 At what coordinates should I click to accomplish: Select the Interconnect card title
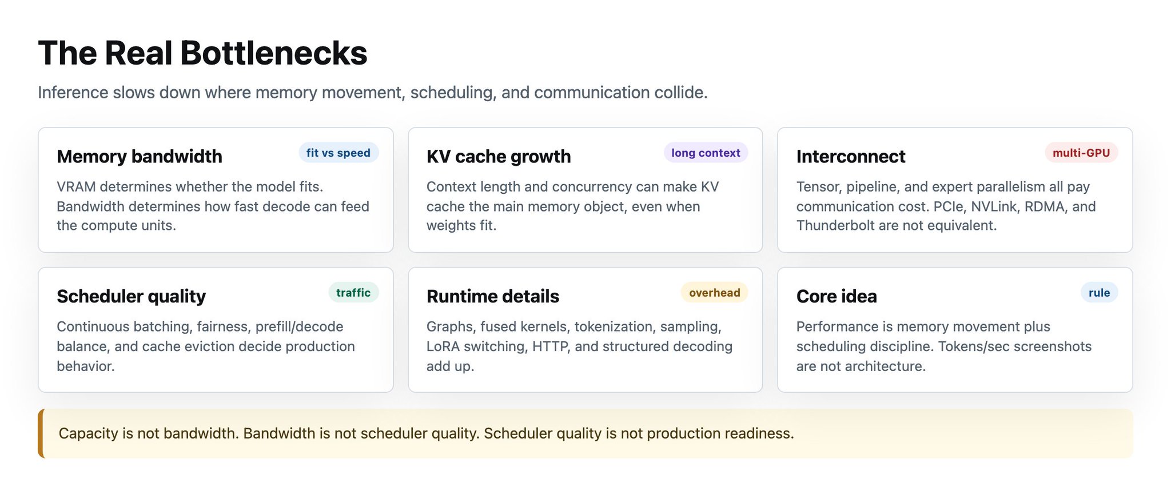851,156
